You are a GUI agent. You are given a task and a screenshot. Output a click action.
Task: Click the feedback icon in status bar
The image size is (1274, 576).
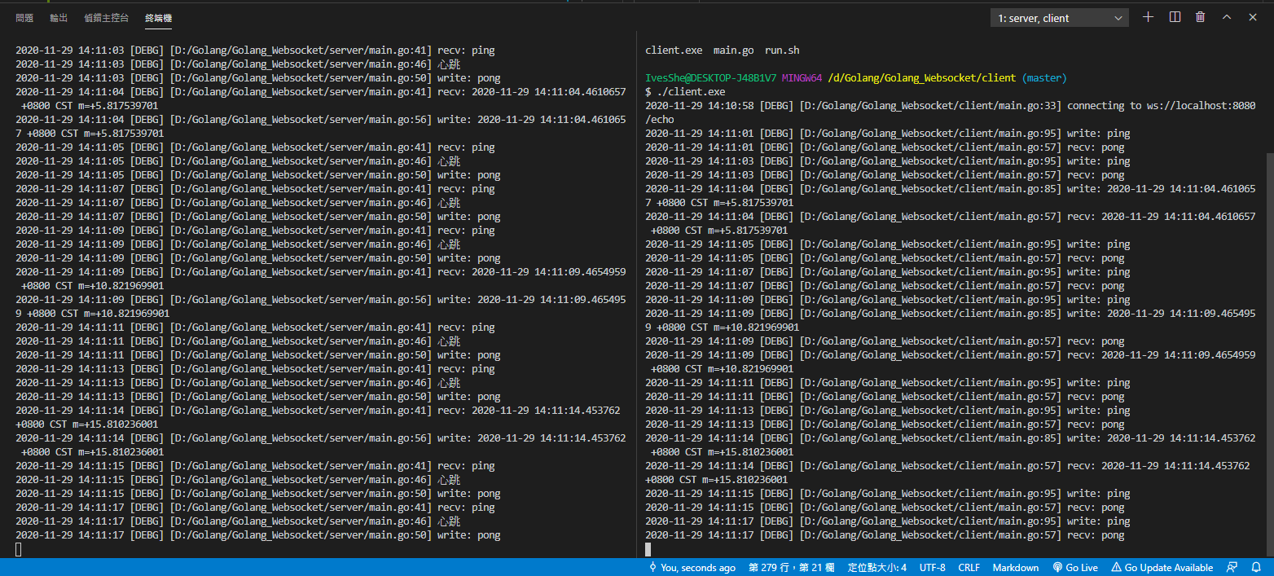tap(1232, 568)
